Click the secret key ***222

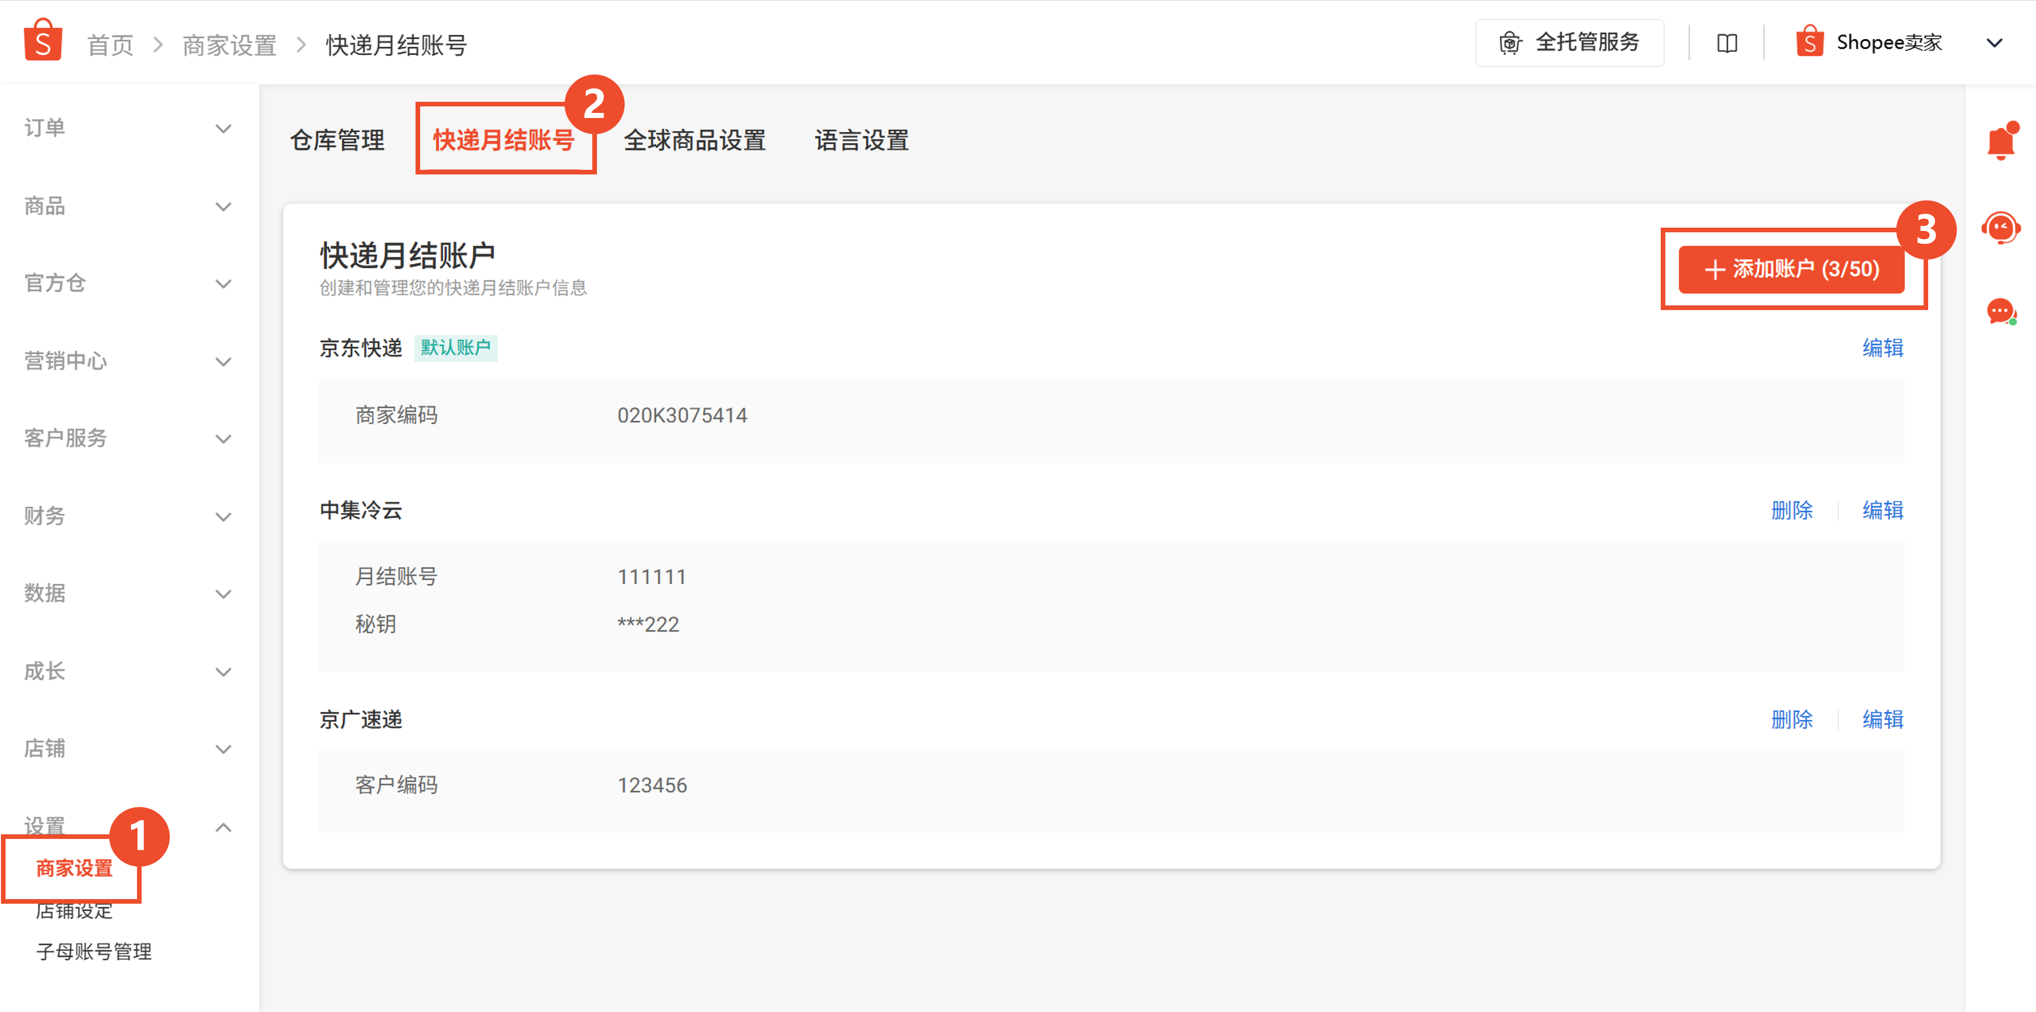coord(648,625)
